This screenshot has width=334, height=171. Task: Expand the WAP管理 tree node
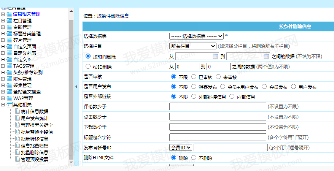(x=3, y=98)
